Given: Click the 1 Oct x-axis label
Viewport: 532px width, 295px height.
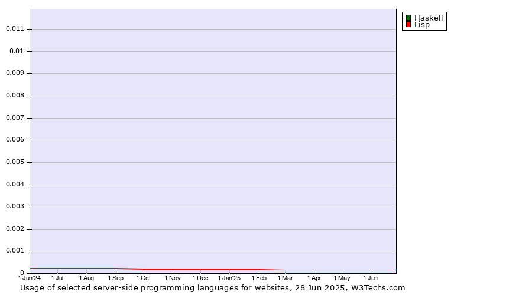Looking at the screenshot, I should tap(144, 278).
